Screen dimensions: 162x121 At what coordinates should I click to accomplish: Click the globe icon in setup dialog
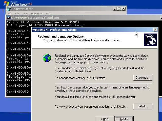pos(47,58)
